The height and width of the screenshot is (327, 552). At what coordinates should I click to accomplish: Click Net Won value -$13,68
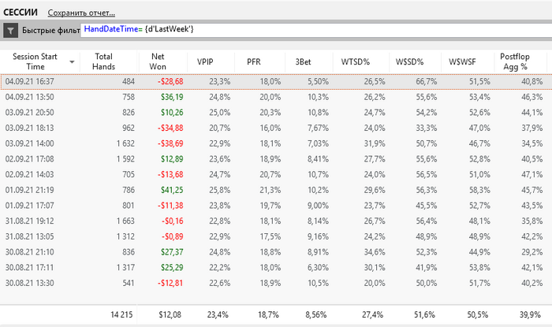click(x=170, y=174)
